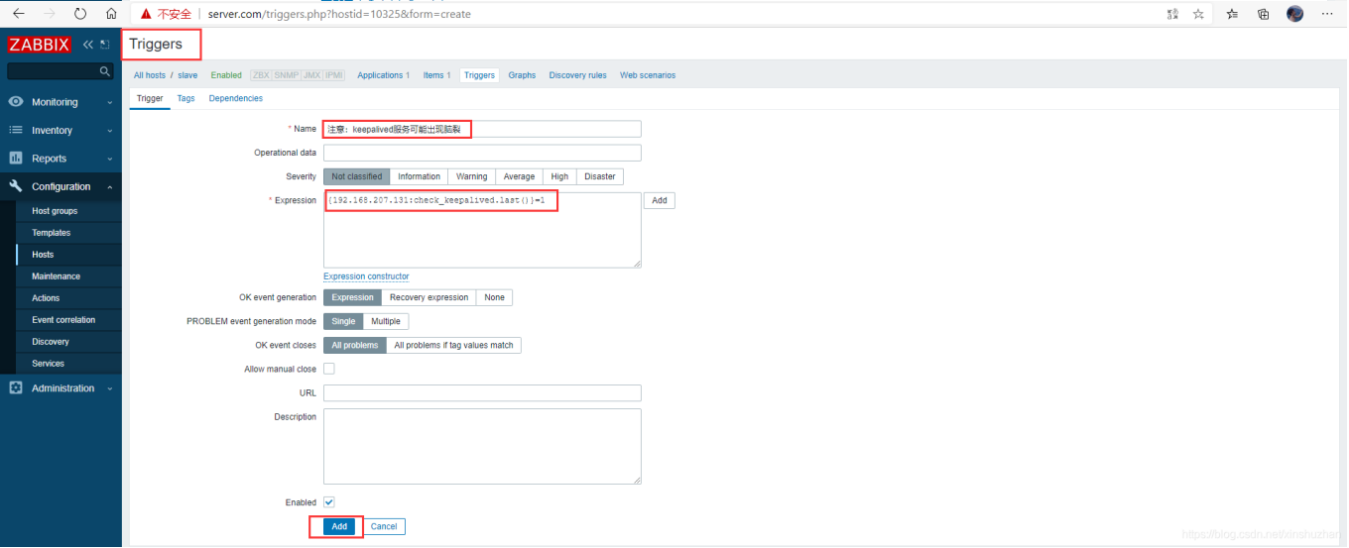Open browser settings and more menu
This screenshot has width=1349, height=548.
click(x=1327, y=14)
